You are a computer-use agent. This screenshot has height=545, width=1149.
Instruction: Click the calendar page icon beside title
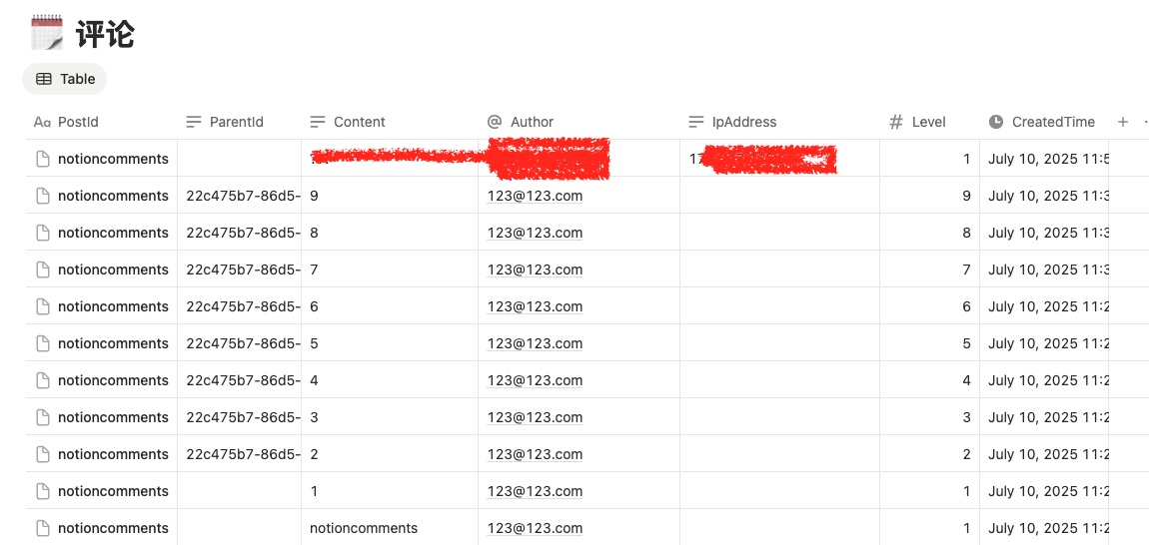47,33
